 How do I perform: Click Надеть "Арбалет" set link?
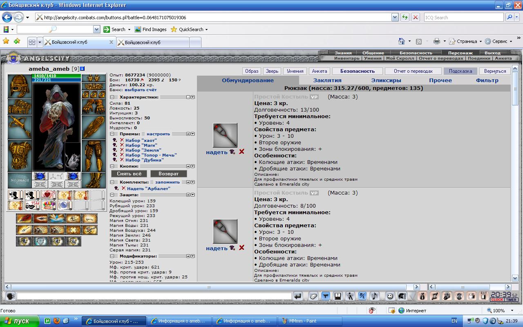148,188
